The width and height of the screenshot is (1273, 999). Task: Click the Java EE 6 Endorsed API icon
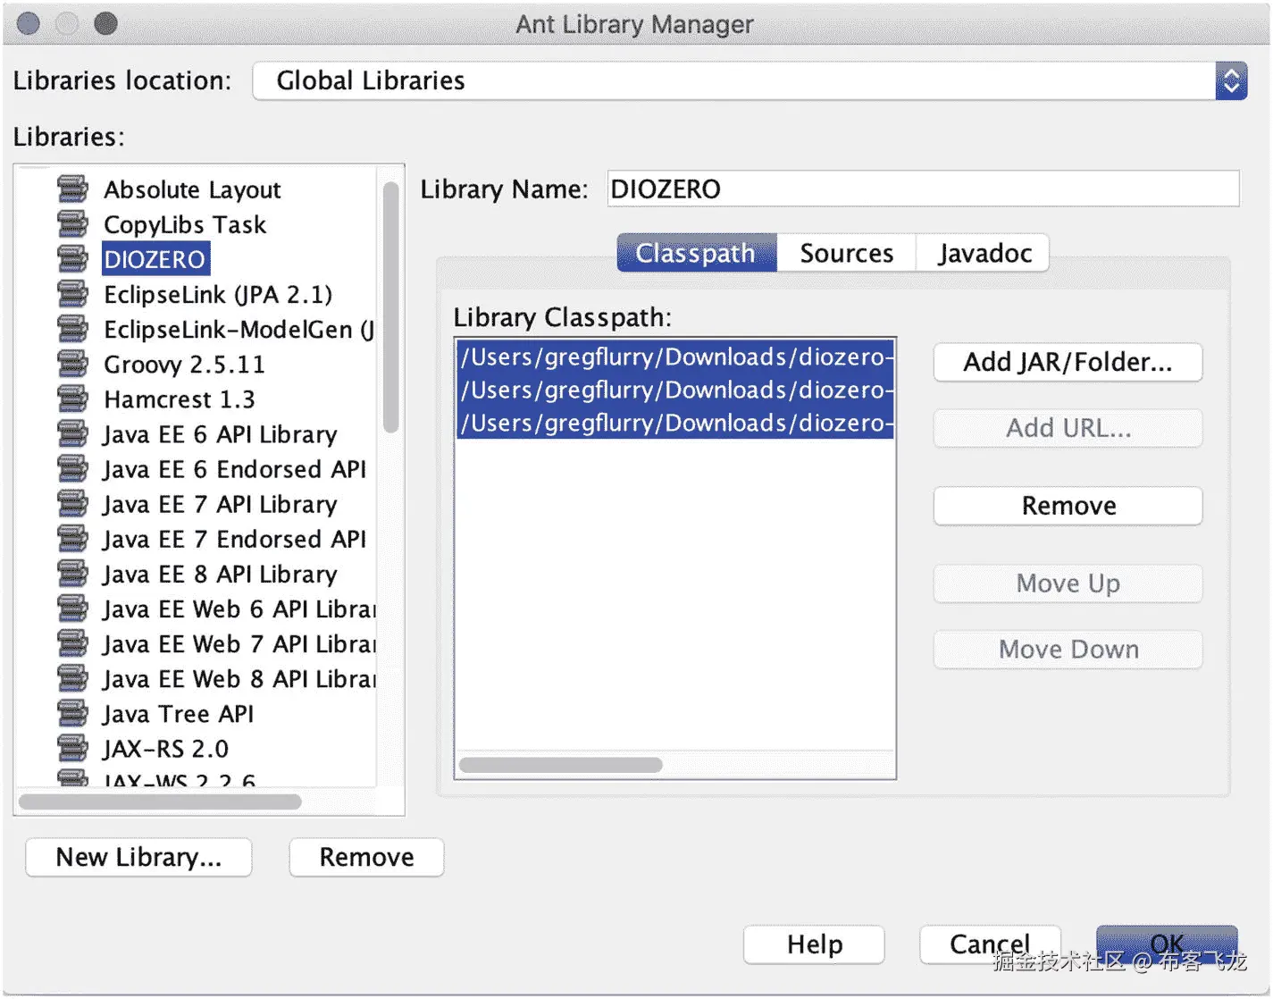point(72,469)
